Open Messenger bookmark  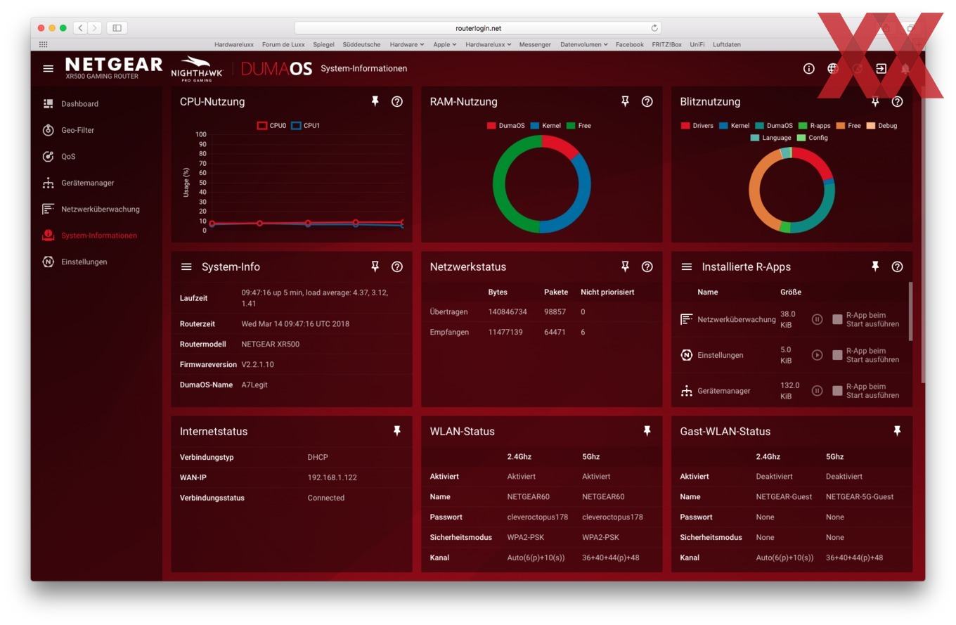click(535, 44)
